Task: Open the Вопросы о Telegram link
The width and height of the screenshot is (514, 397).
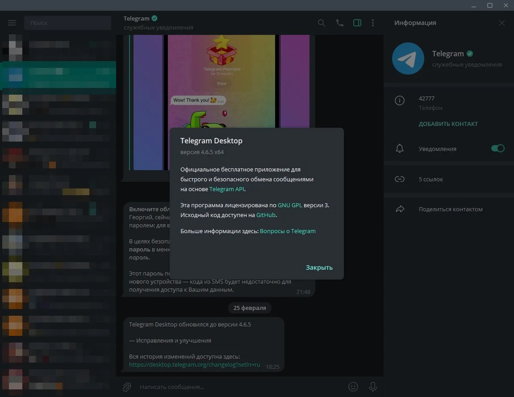Action: point(288,231)
